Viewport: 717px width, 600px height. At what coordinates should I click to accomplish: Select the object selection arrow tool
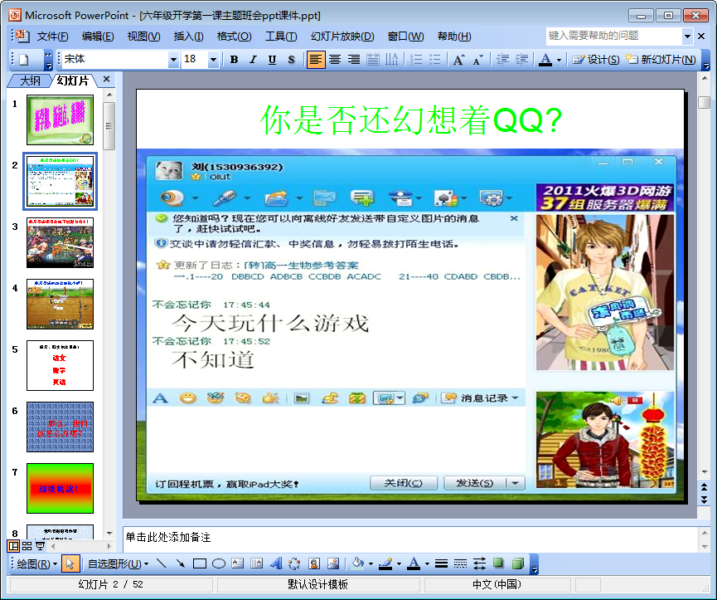[x=70, y=563]
